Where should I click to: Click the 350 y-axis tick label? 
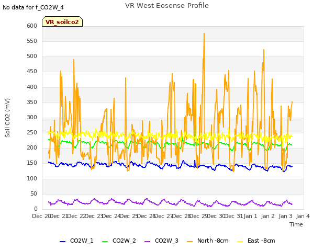point(32,102)
